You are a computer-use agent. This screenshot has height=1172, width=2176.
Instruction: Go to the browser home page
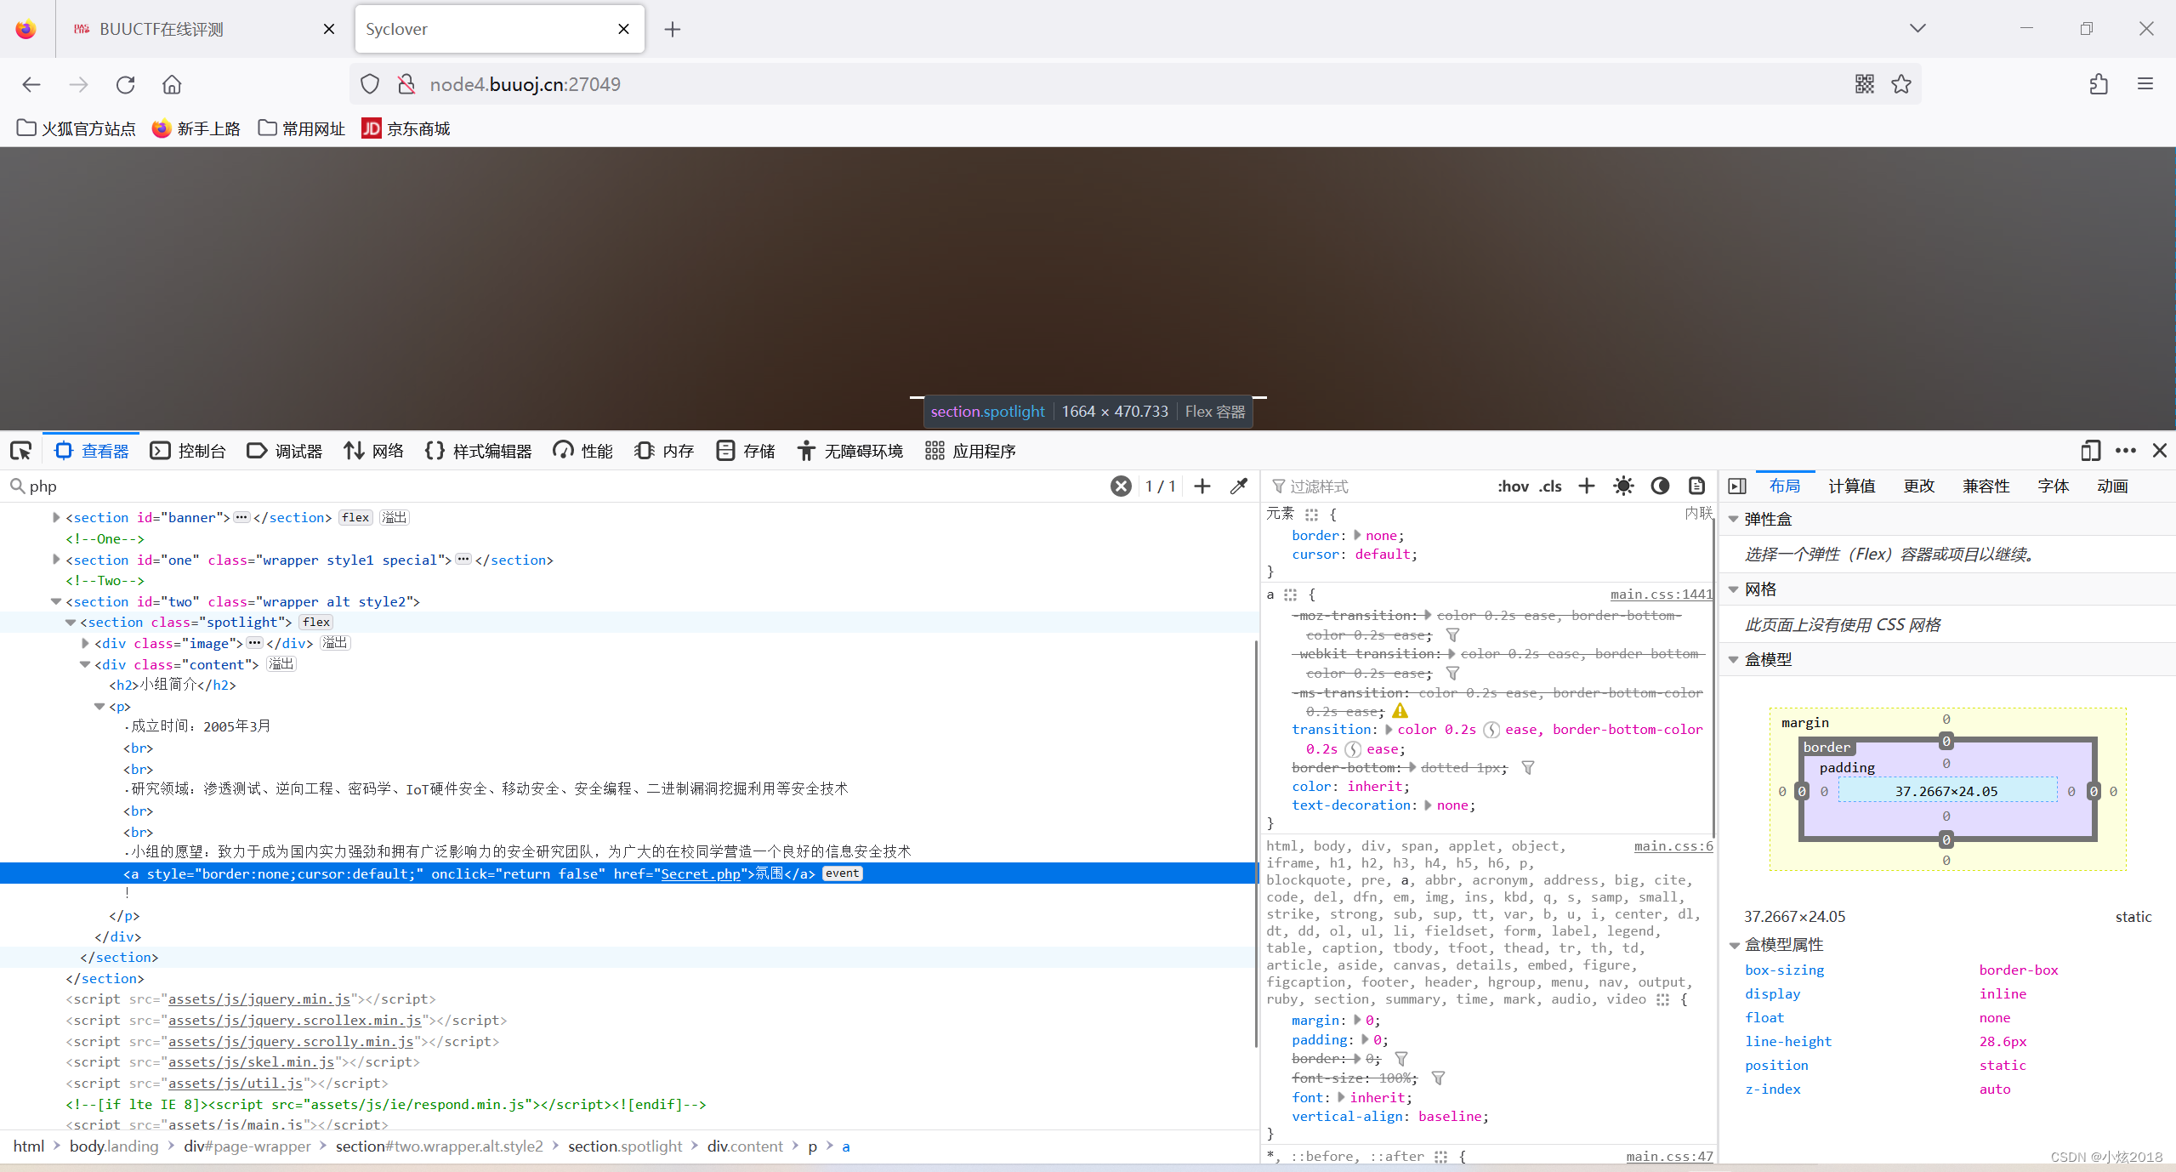(172, 84)
